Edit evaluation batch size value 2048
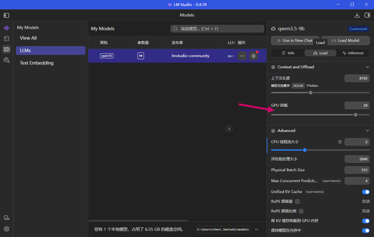 click(x=357, y=159)
